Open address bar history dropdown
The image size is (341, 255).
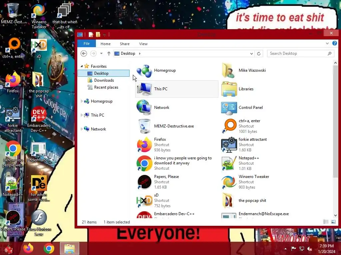pyautogui.click(x=251, y=53)
